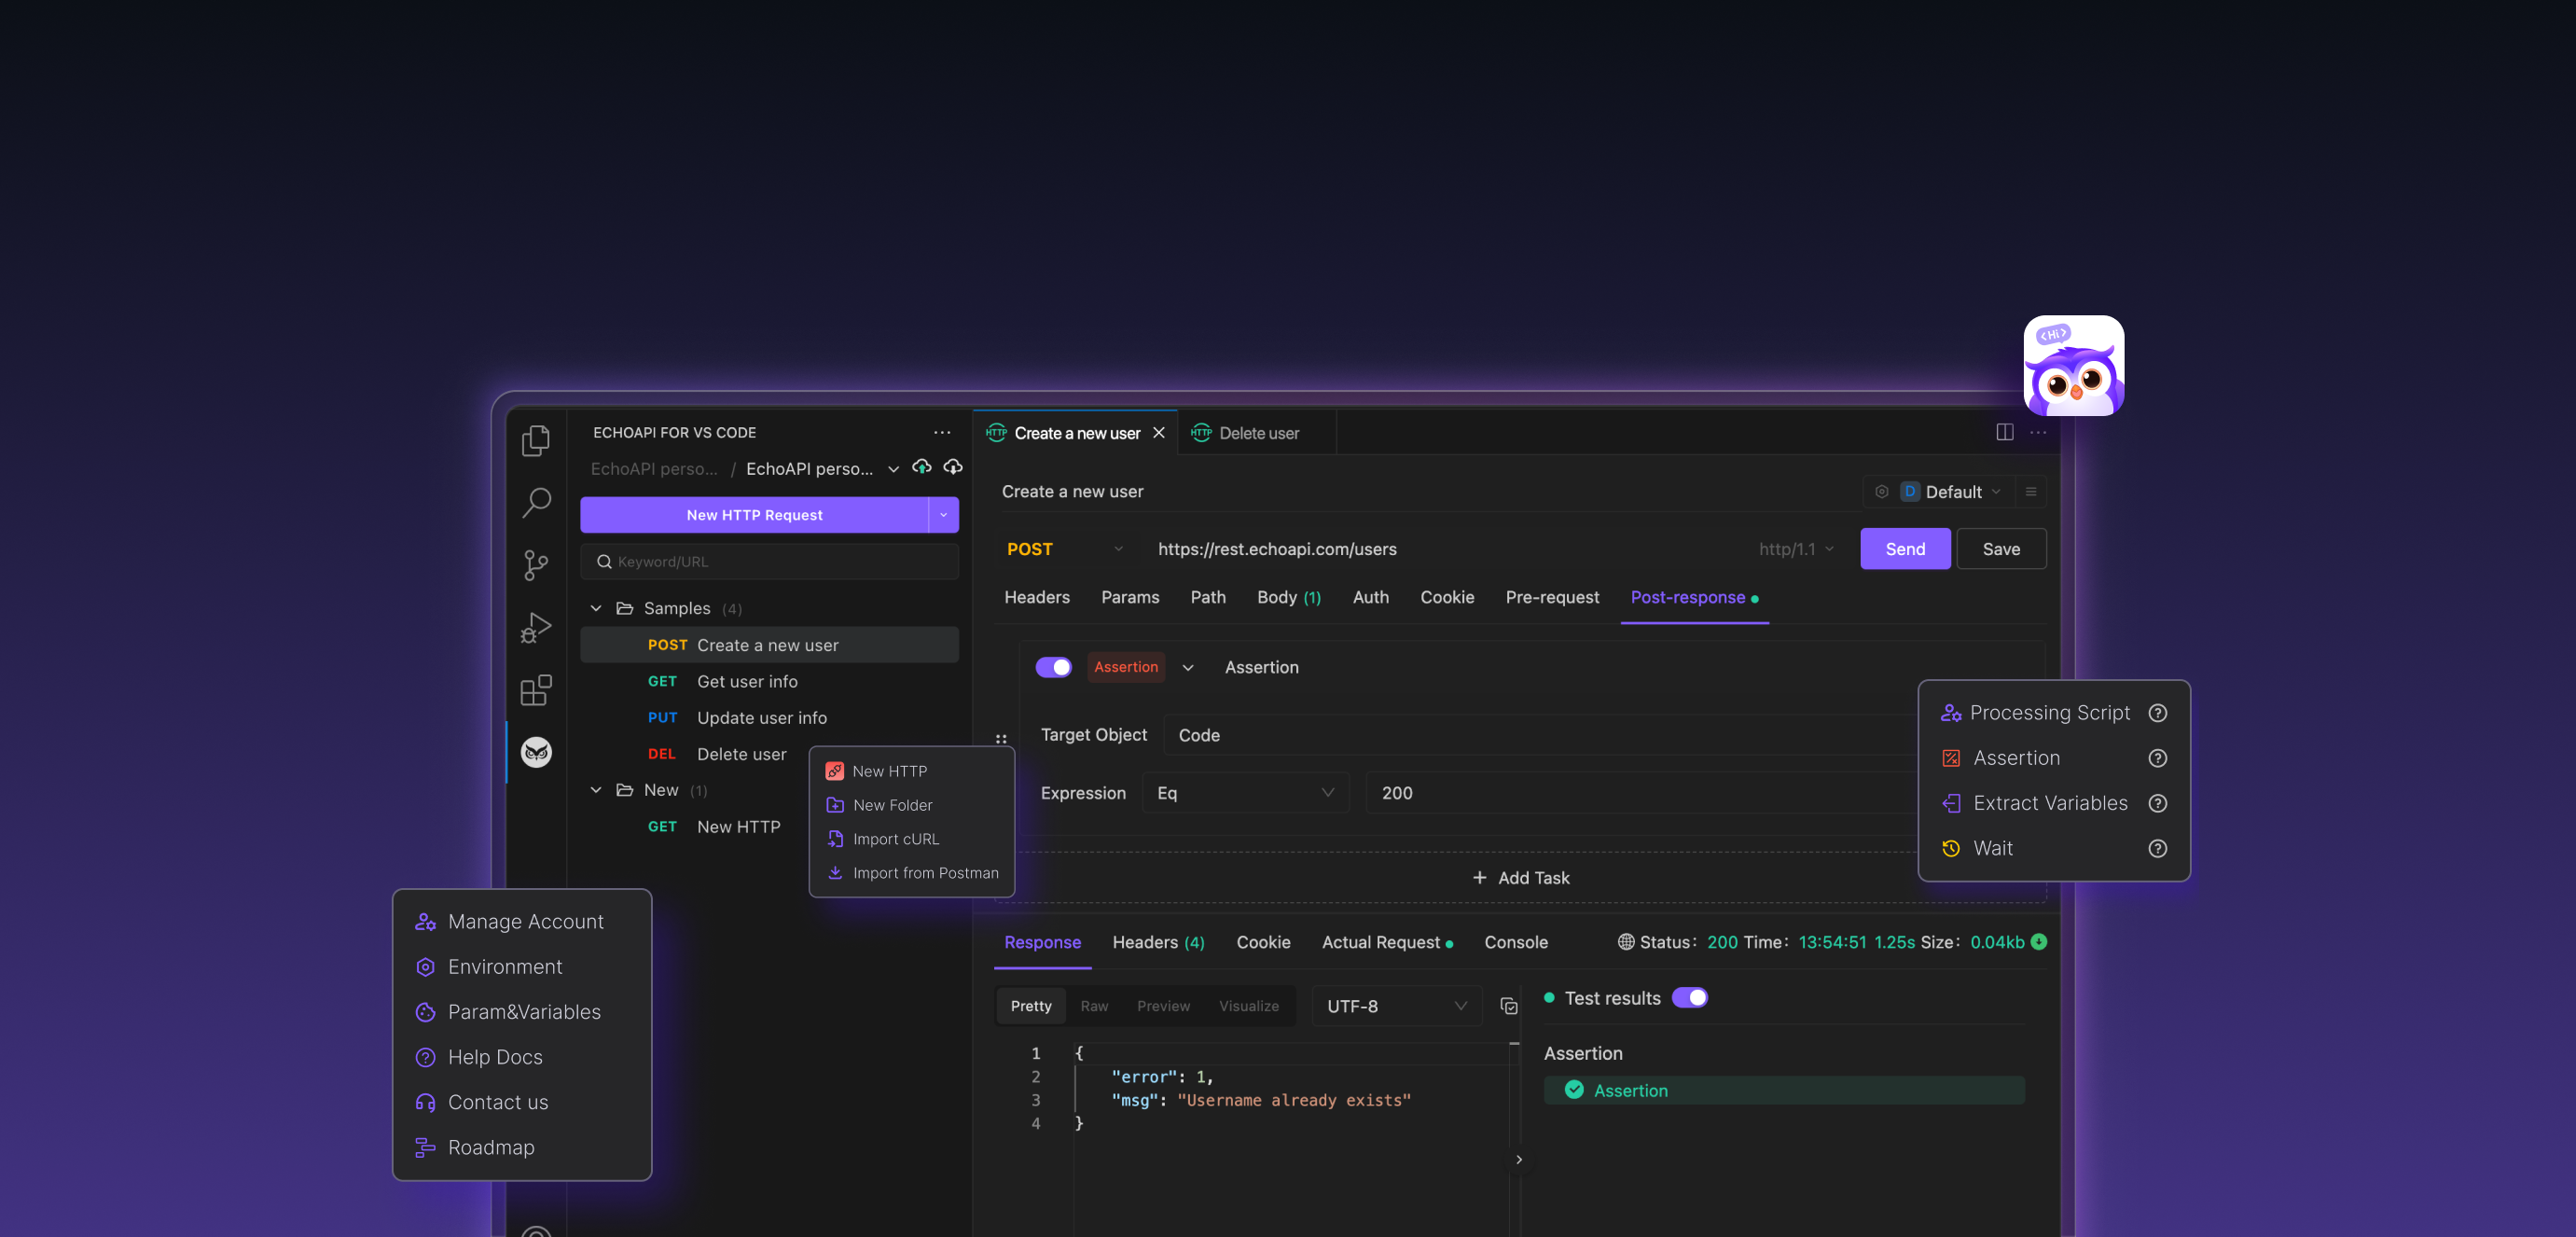The height and width of the screenshot is (1237, 2576).
Task: Click the Send button
Action: point(1905,549)
